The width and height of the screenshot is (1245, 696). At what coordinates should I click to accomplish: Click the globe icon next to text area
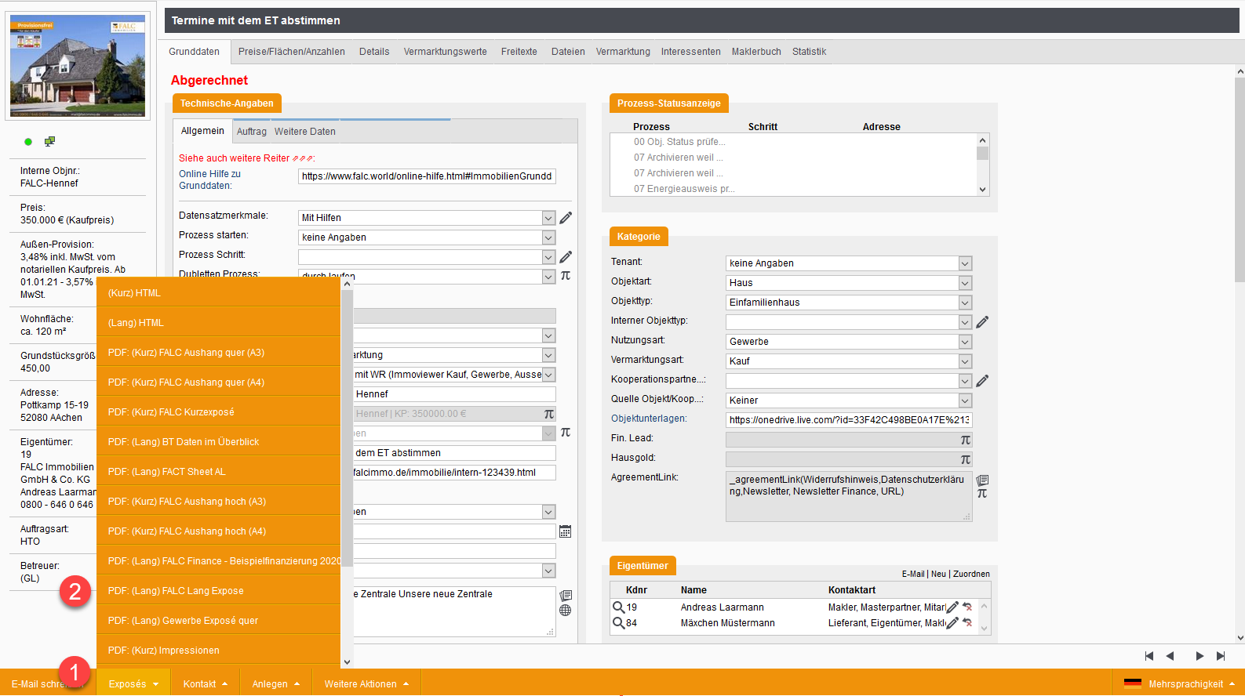[565, 611]
